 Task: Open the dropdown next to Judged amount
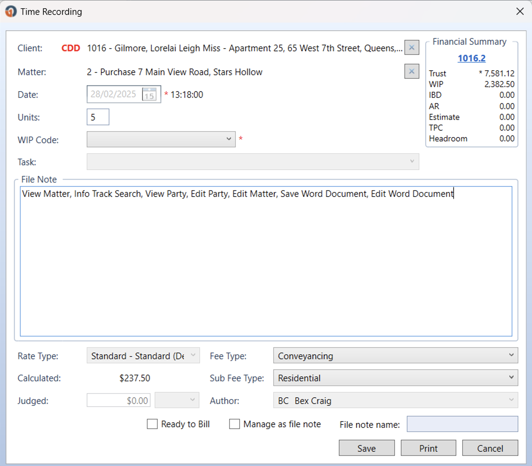(x=177, y=400)
